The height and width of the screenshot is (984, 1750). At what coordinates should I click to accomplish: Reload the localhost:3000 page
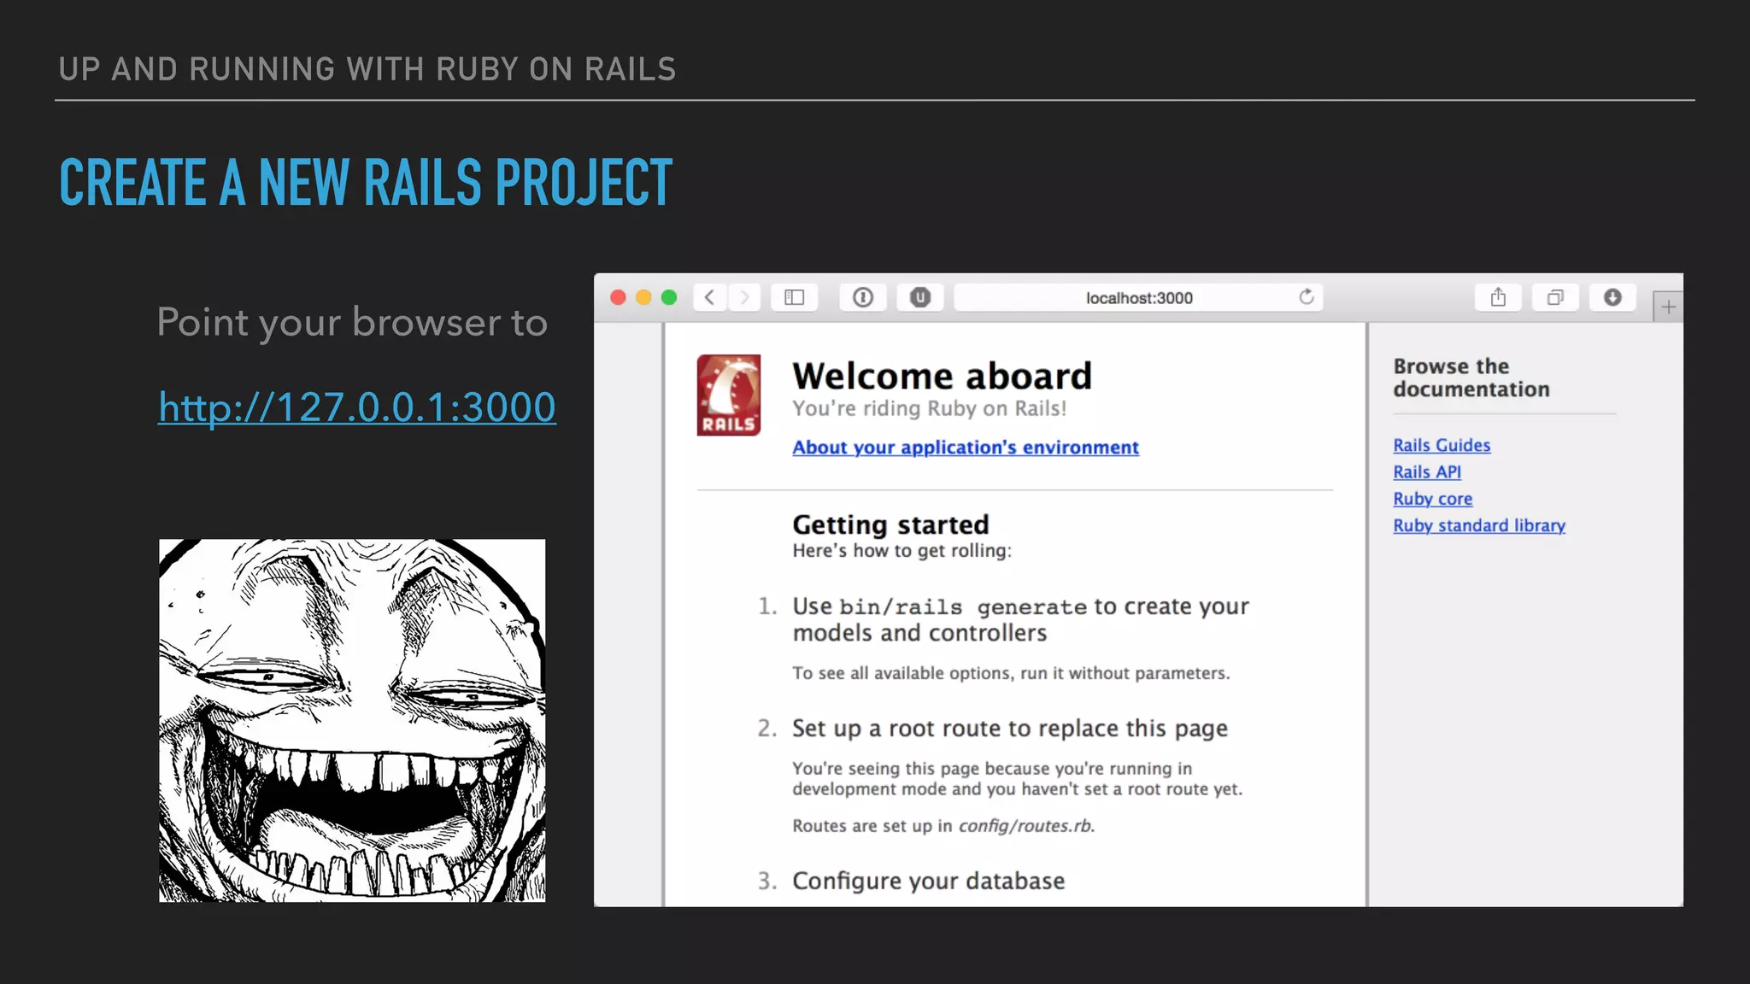tap(1307, 297)
